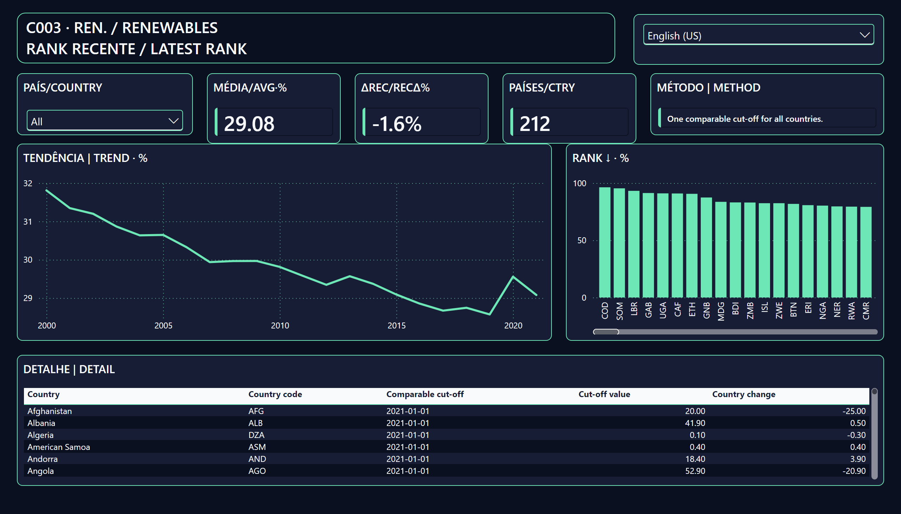Screen dimensions: 901x514
Task: Click the detail table vertical scrollbar
Action: coord(874,434)
